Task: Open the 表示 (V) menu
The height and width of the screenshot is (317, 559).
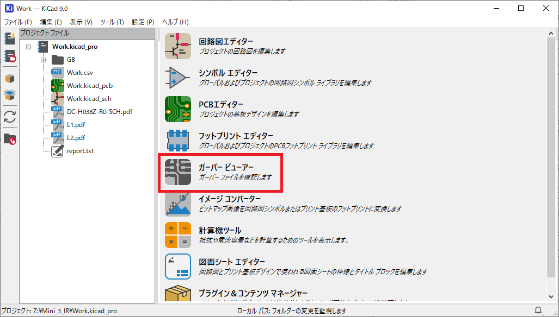Action: tap(81, 22)
